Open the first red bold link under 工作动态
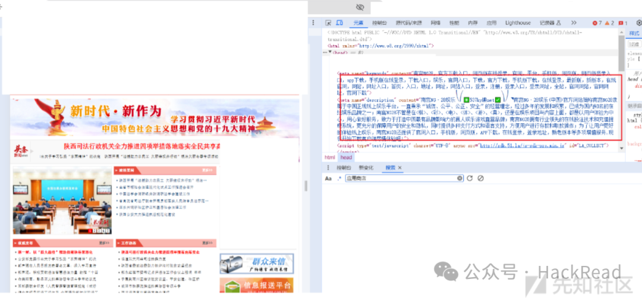642x298 pixels. (x=160, y=253)
